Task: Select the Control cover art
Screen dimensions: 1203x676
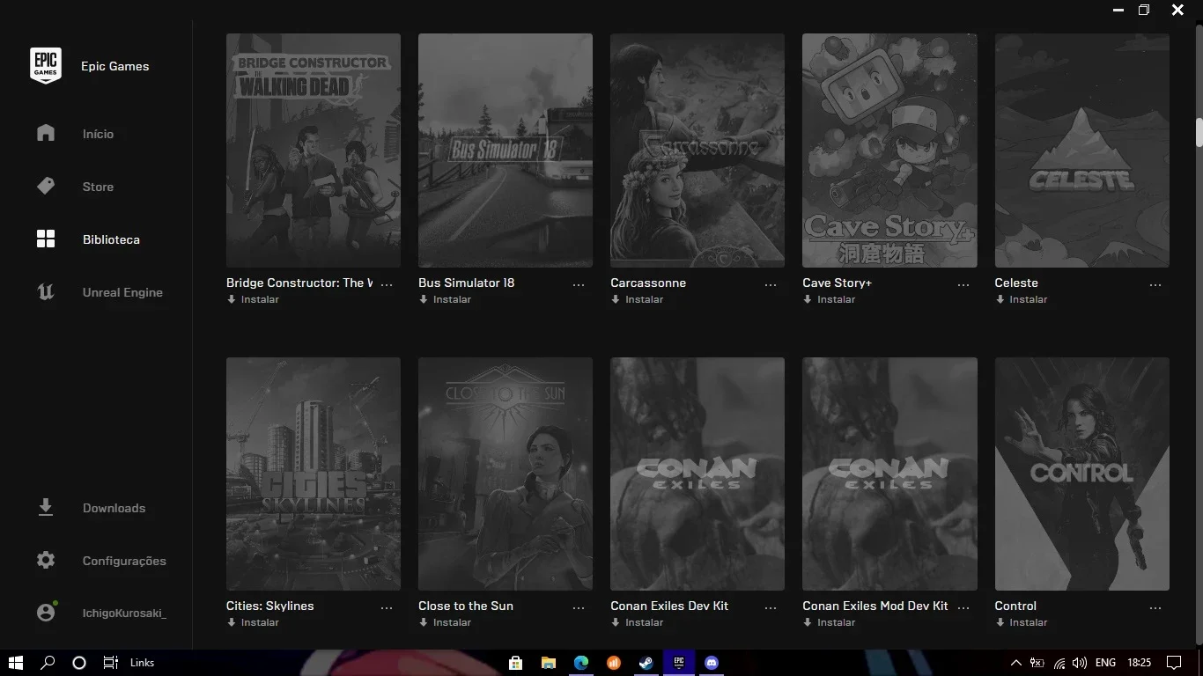Action: [1082, 474]
